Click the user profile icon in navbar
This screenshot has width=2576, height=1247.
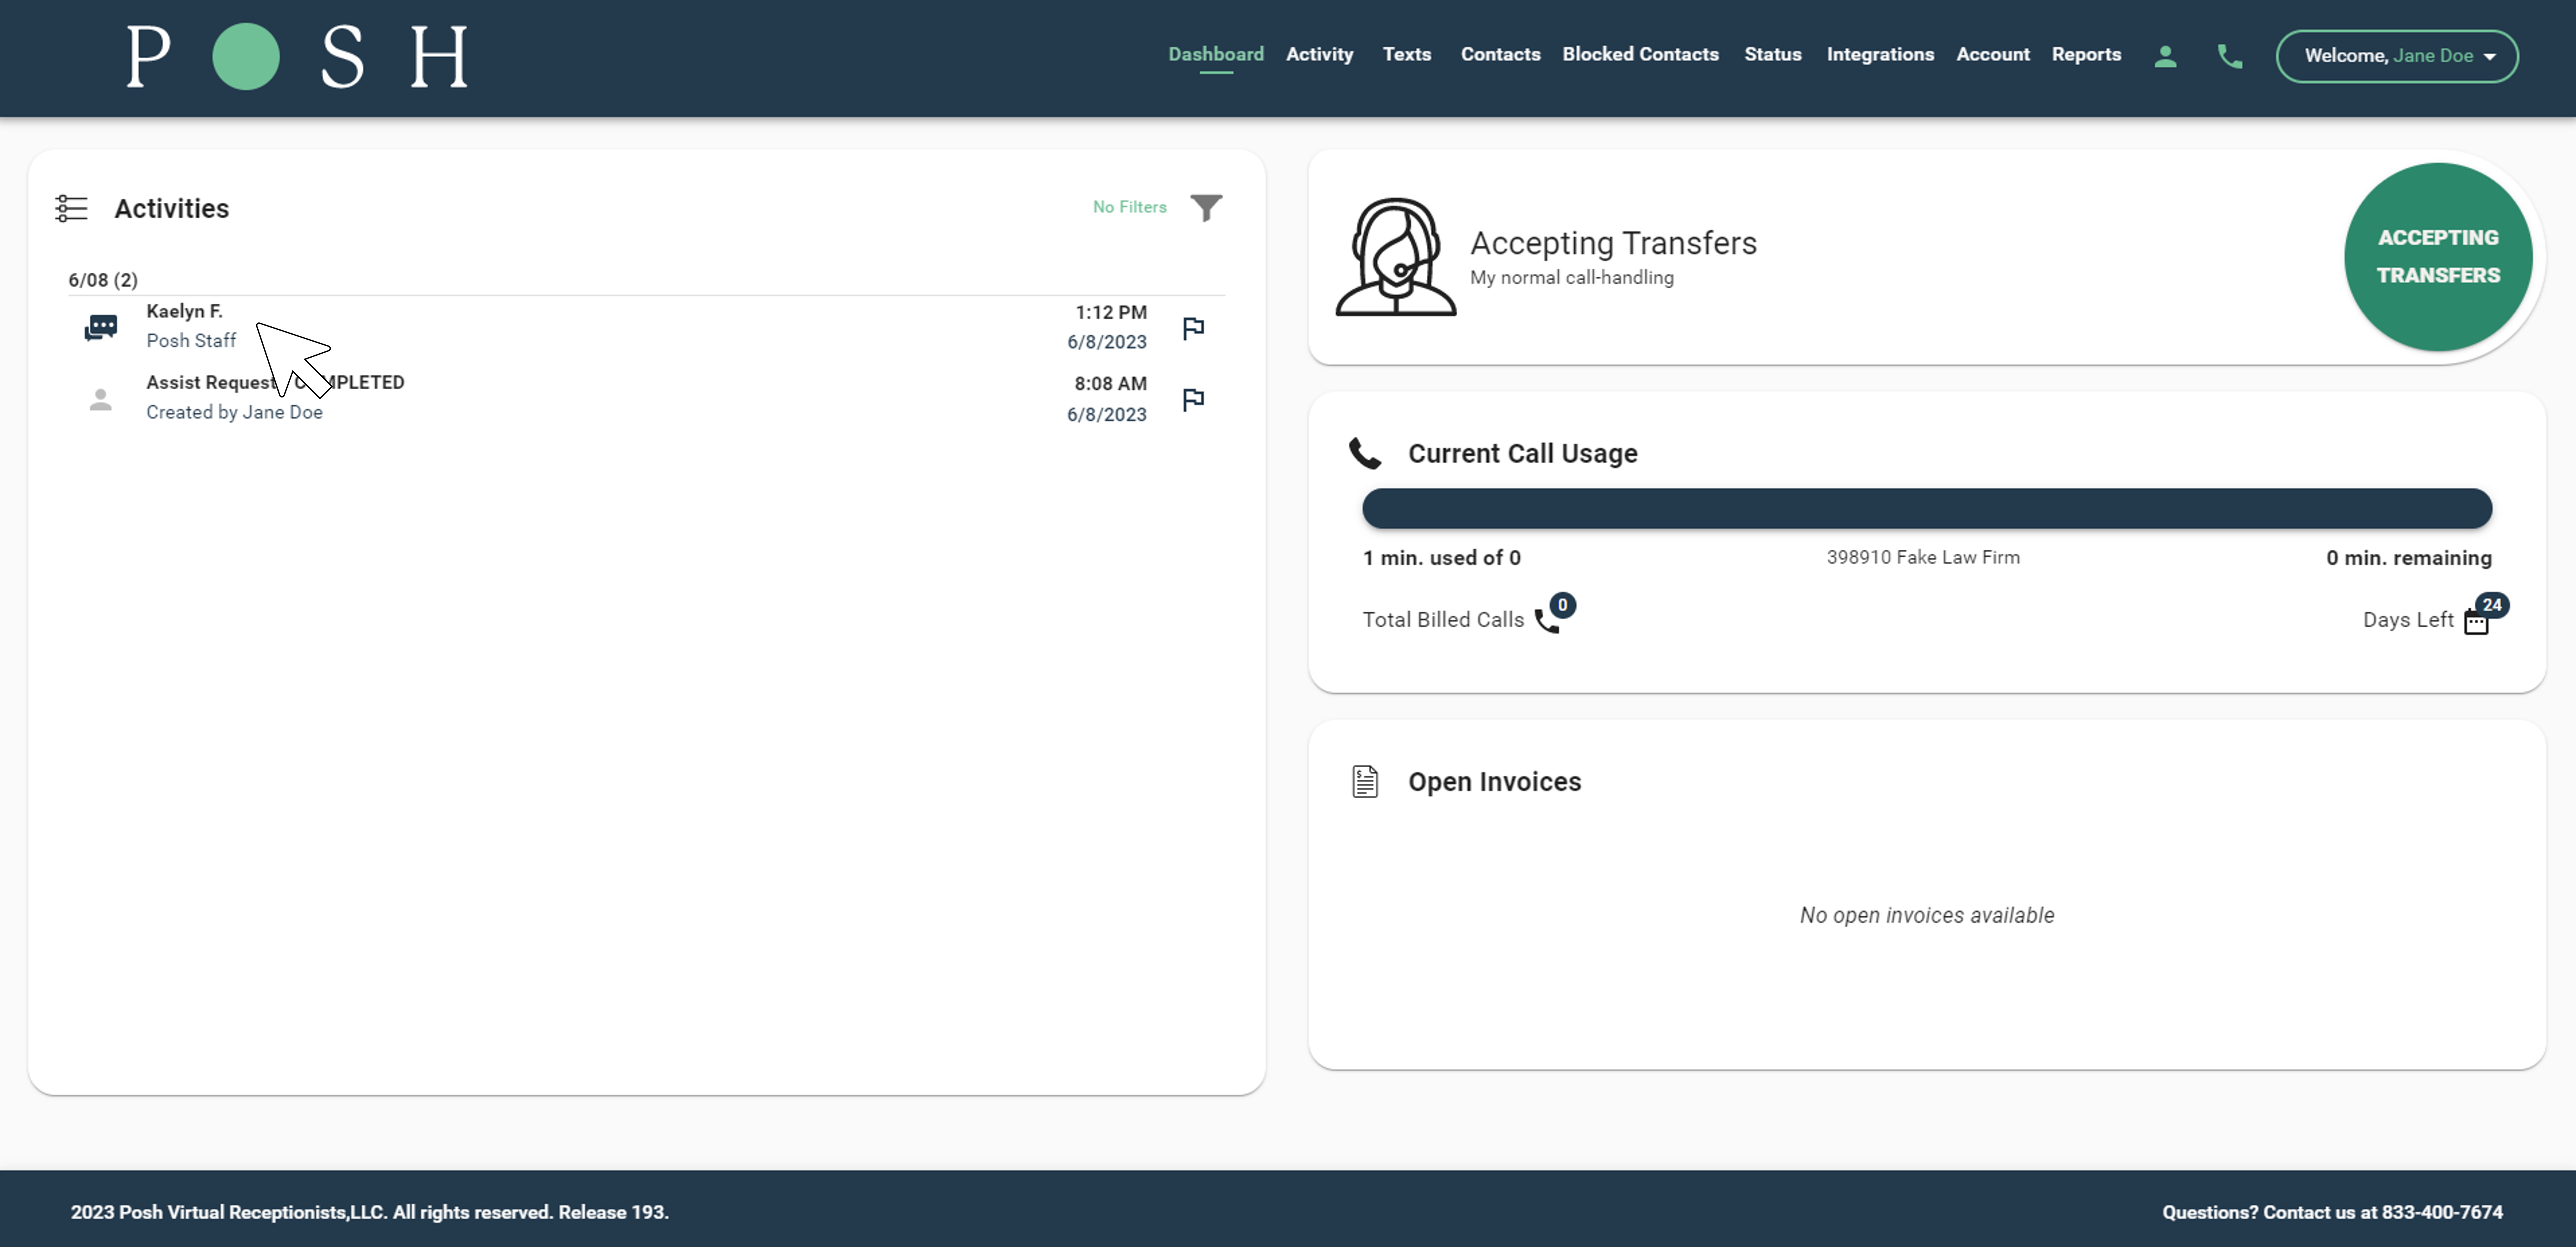[2165, 56]
